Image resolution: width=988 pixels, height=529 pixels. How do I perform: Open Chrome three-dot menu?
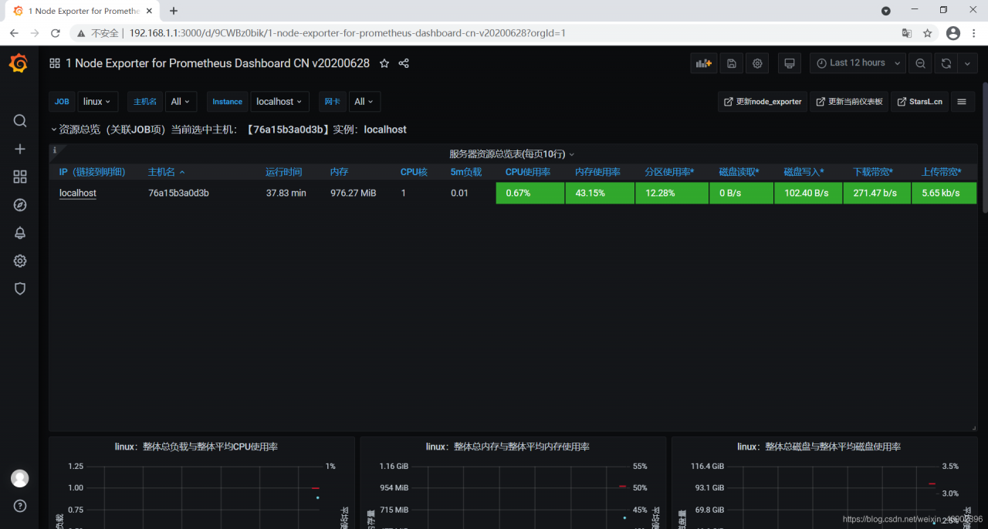point(974,33)
